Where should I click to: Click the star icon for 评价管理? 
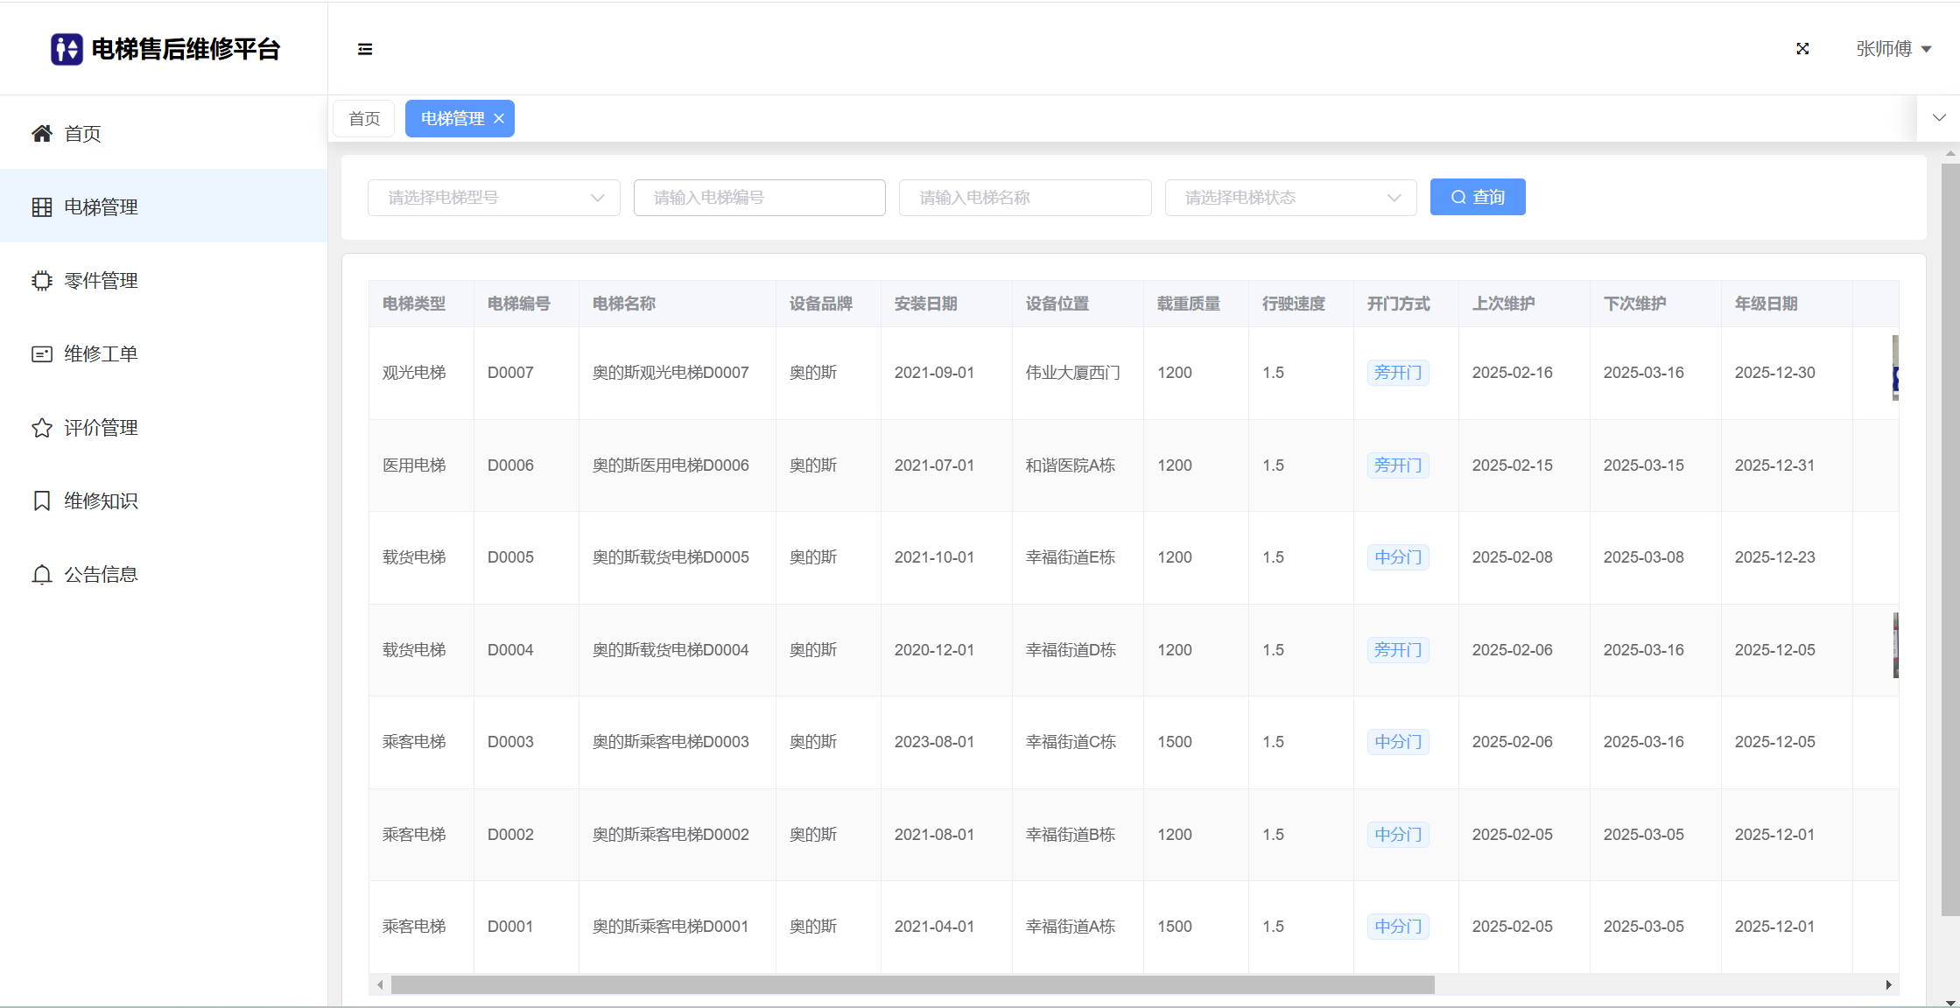(x=41, y=428)
